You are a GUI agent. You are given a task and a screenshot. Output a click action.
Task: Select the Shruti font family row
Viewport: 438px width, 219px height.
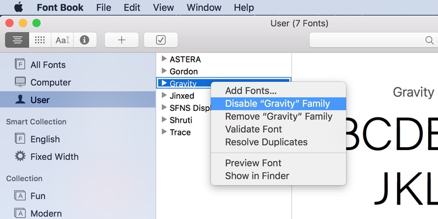click(x=224, y=120)
